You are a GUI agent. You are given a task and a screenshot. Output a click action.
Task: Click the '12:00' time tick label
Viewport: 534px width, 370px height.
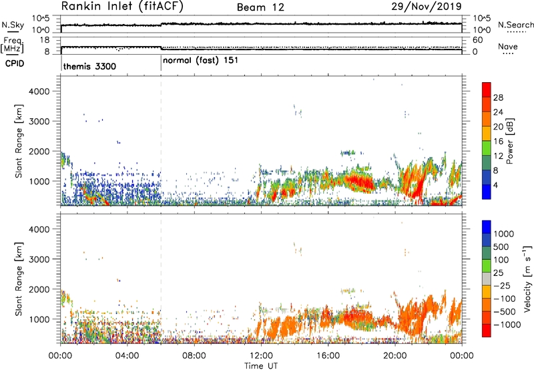click(x=261, y=356)
